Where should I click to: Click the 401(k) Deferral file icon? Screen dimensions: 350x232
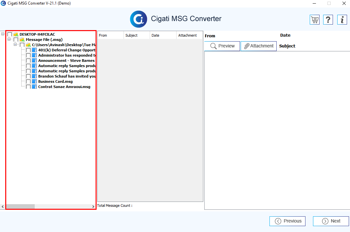(34, 50)
